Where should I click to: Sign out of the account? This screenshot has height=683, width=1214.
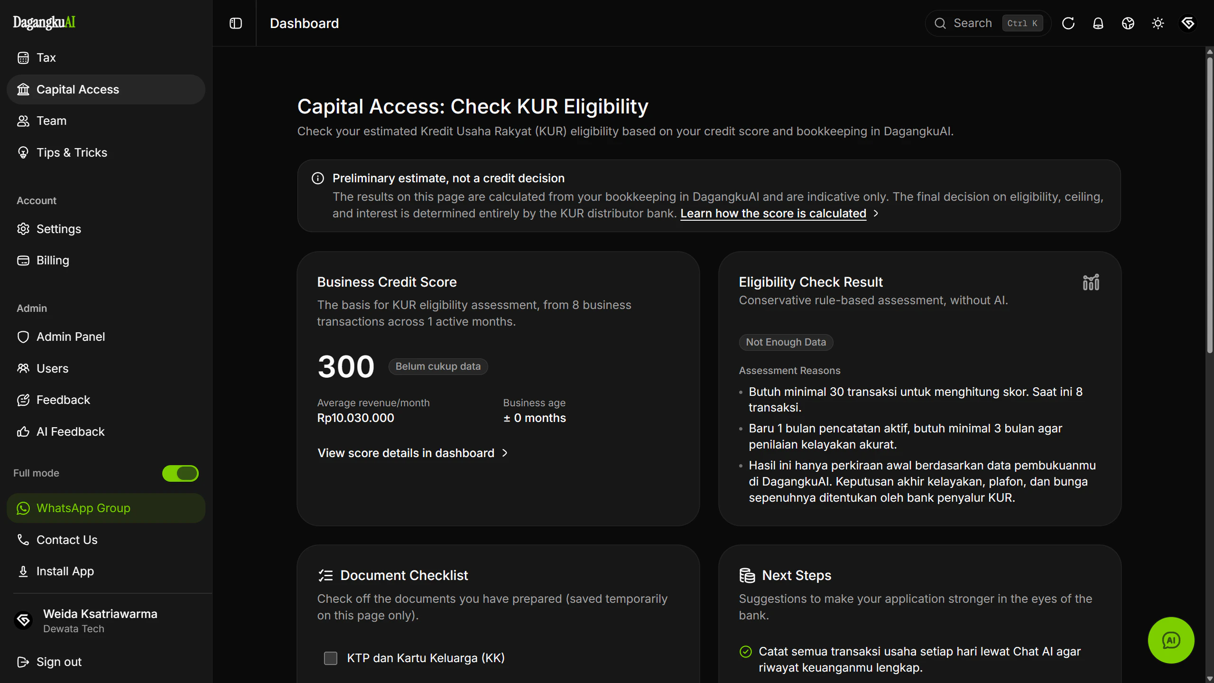pyautogui.click(x=106, y=662)
